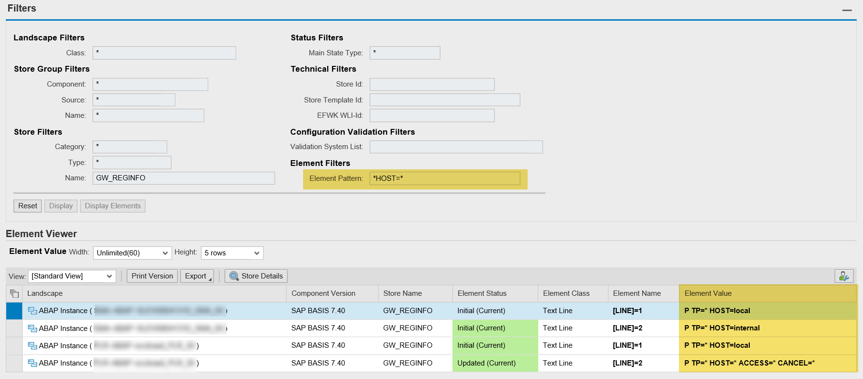Click ABAP Instance icon in third row

tap(32, 346)
